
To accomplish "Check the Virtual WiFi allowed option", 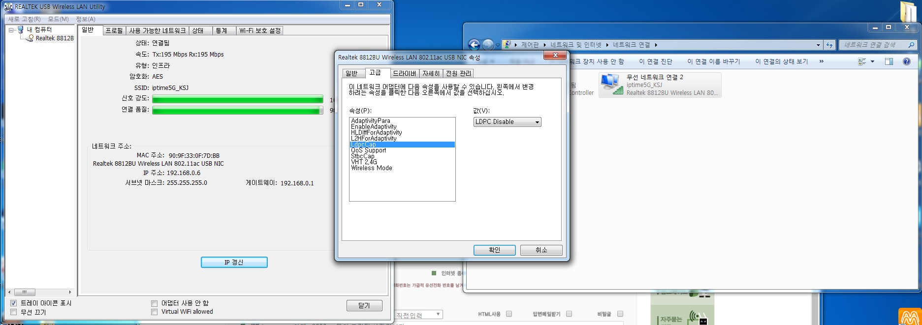I will (x=155, y=312).
